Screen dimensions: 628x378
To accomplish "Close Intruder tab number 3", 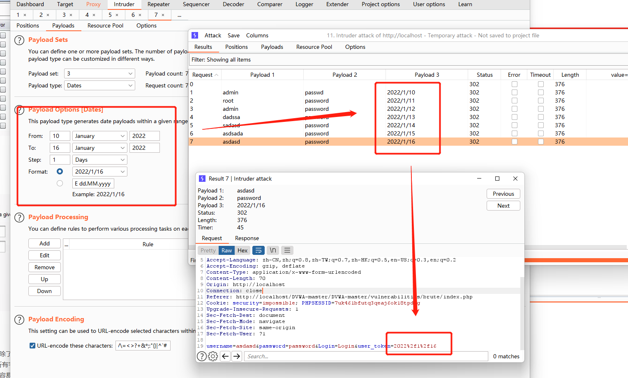I will click(71, 15).
